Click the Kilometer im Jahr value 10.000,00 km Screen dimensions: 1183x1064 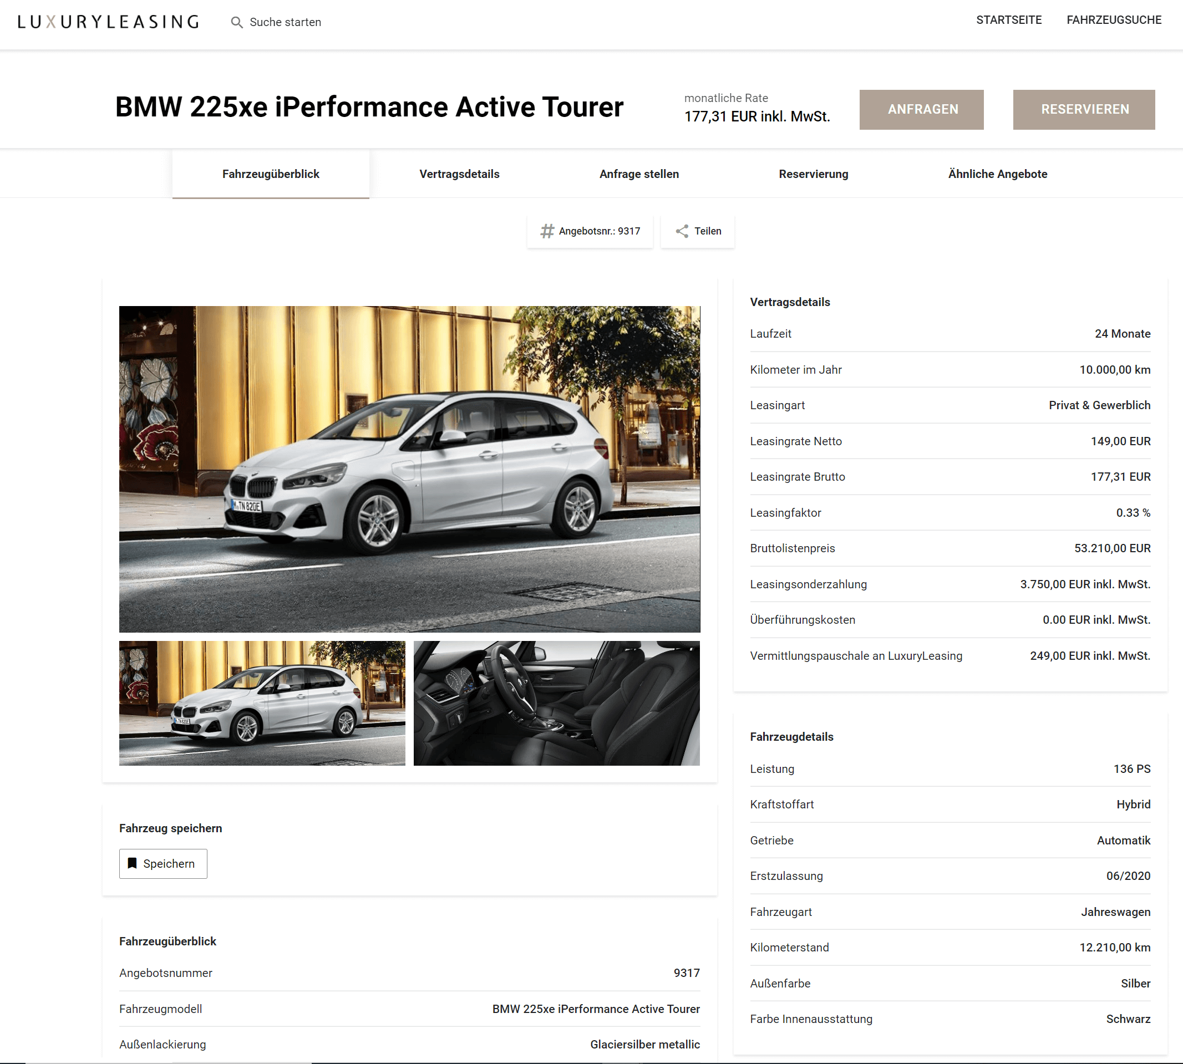[1115, 369]
